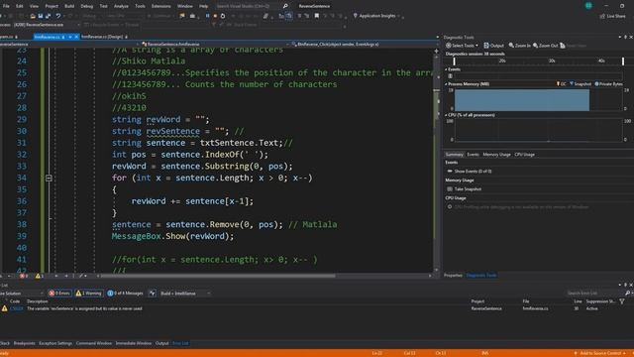Click the Stop Debugging icon

point(215,16)
